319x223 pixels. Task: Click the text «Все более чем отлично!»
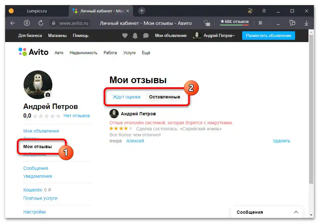tap(135, 135)
